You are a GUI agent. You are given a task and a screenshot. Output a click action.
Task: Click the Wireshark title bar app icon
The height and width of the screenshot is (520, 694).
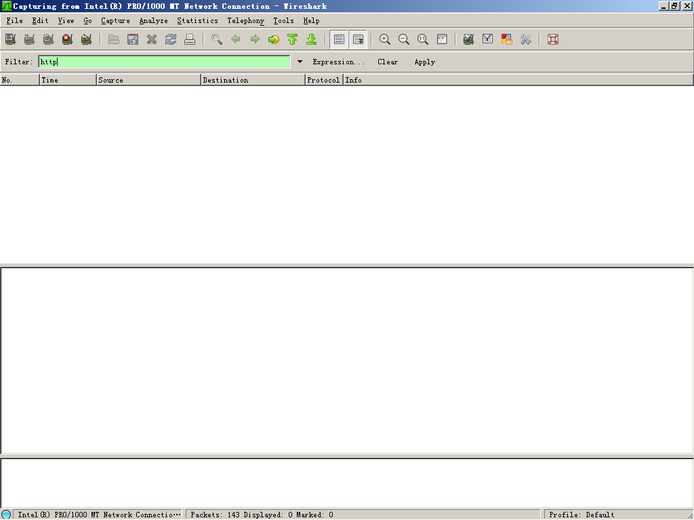(x=6, y=6)
